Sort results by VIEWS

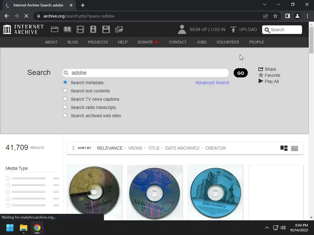[135, 148]
